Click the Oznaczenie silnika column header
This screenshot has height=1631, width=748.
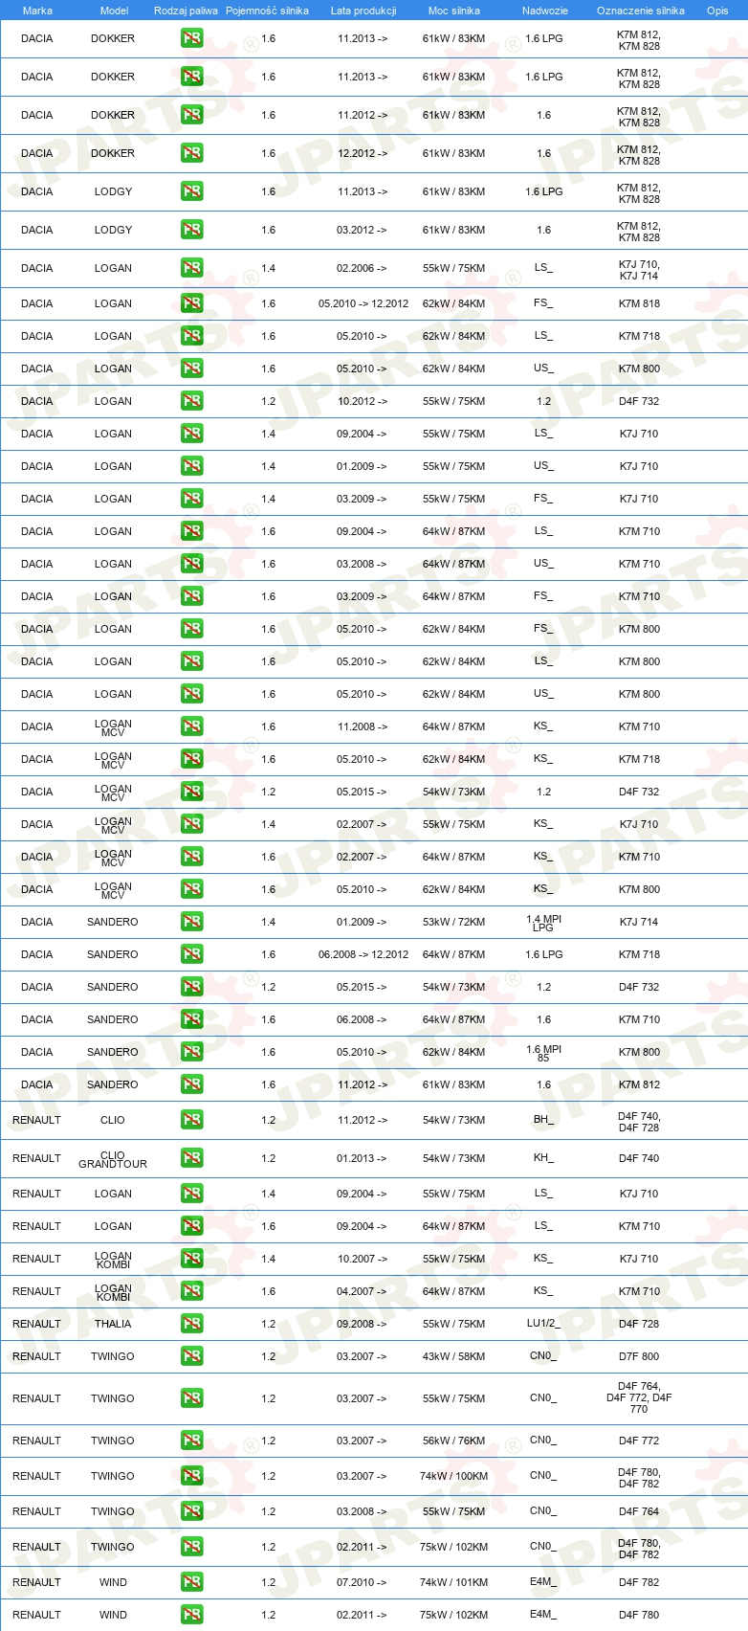click(641, 11)
